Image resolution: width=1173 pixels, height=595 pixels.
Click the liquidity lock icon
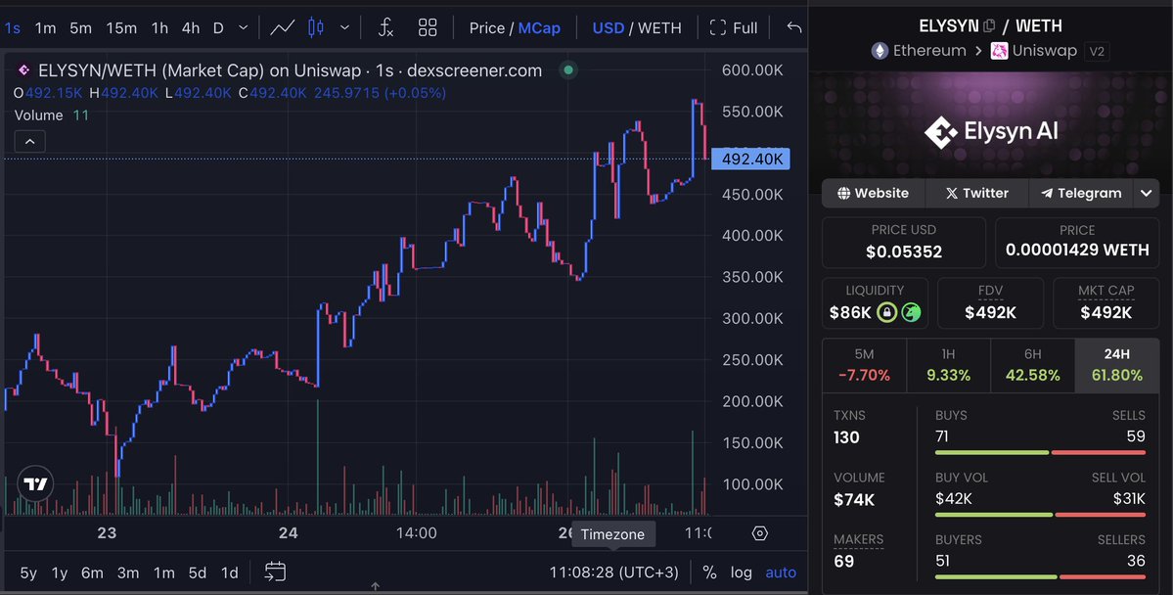tap(886, 313)
